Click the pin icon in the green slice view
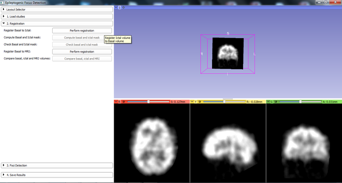 (268, 102)
